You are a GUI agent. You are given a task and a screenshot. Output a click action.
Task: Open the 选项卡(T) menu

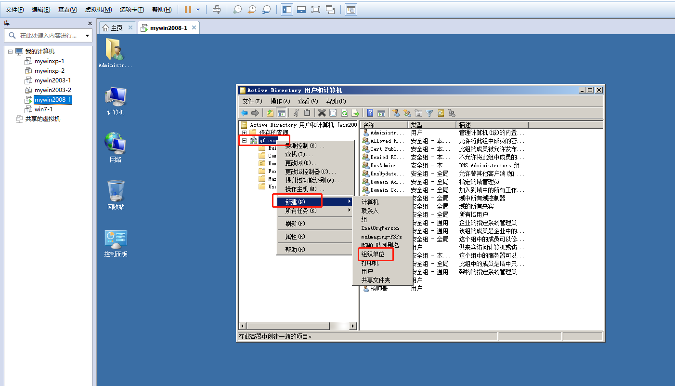(132, 10)
